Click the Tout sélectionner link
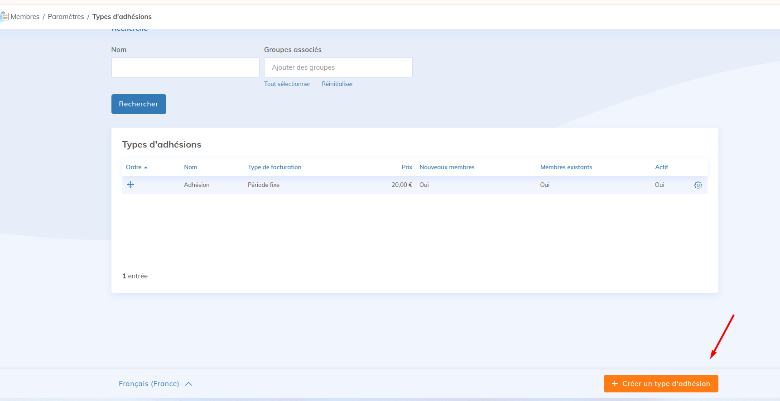 click(287, 84)
